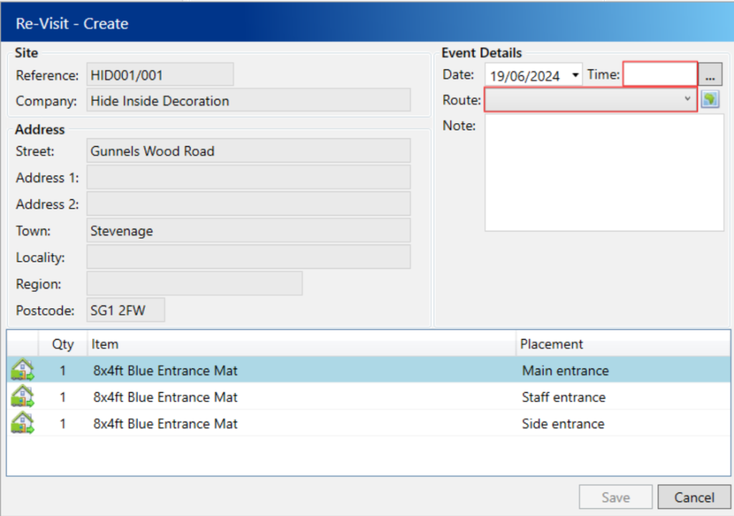Click the Postcode field SG1 2FW
The image size is (734, 516).
[x=125, y=310]
